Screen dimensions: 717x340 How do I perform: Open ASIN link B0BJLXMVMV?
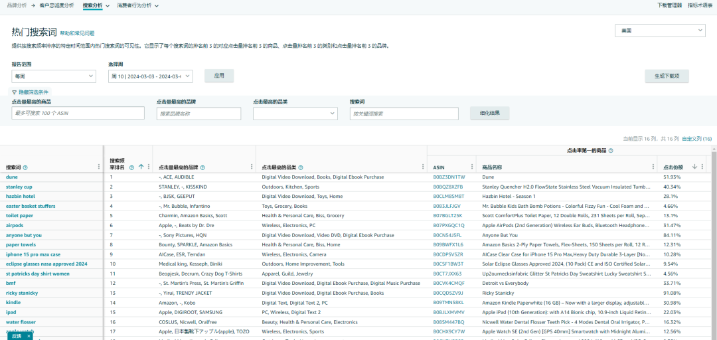pyautogui.click(x=449, y=312)
